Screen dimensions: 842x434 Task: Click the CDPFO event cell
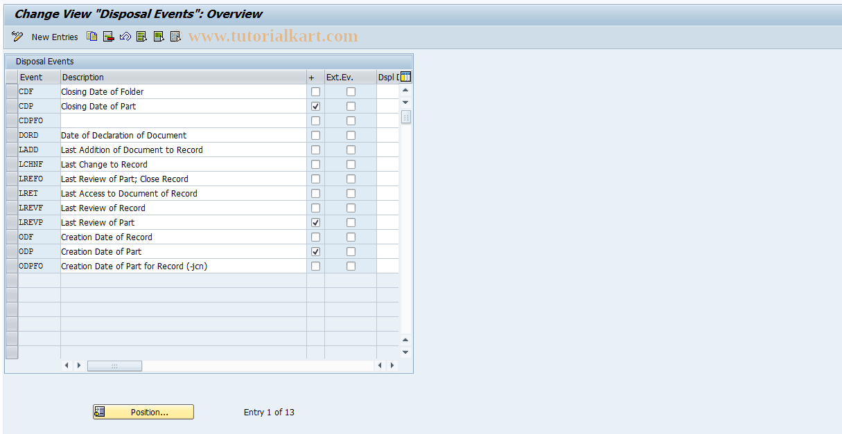(40, 120)
